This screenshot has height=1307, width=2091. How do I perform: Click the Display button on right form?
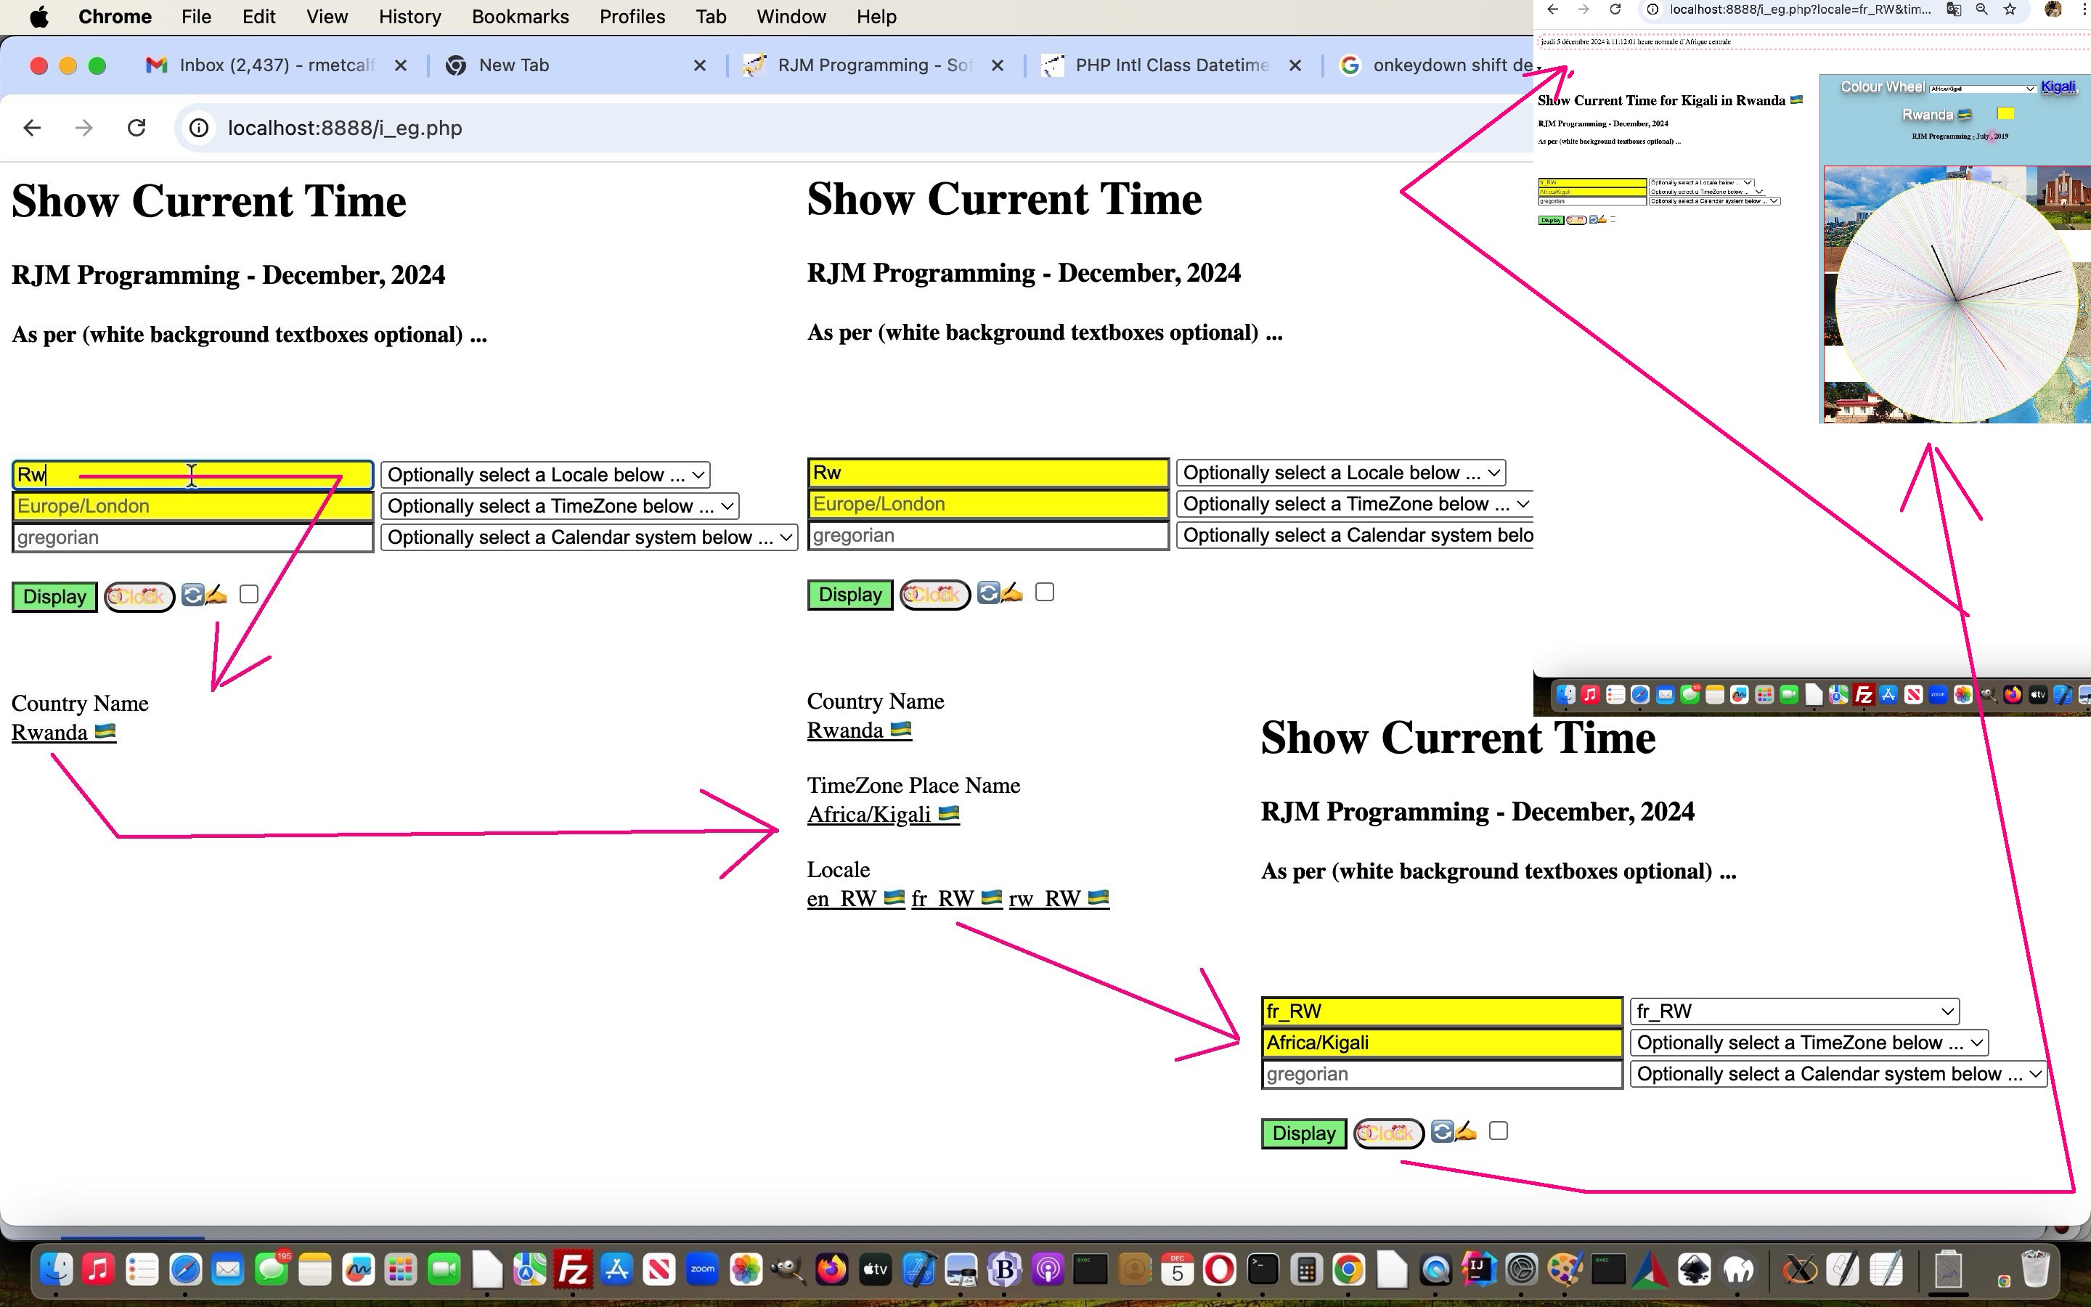(1303, 1132)
